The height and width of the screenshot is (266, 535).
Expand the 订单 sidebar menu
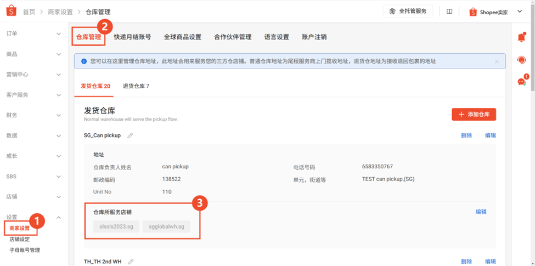pyautogui.click(x=33, y=34)
